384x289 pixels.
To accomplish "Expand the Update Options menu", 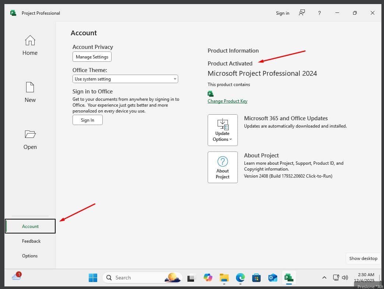I will [222, 130].
